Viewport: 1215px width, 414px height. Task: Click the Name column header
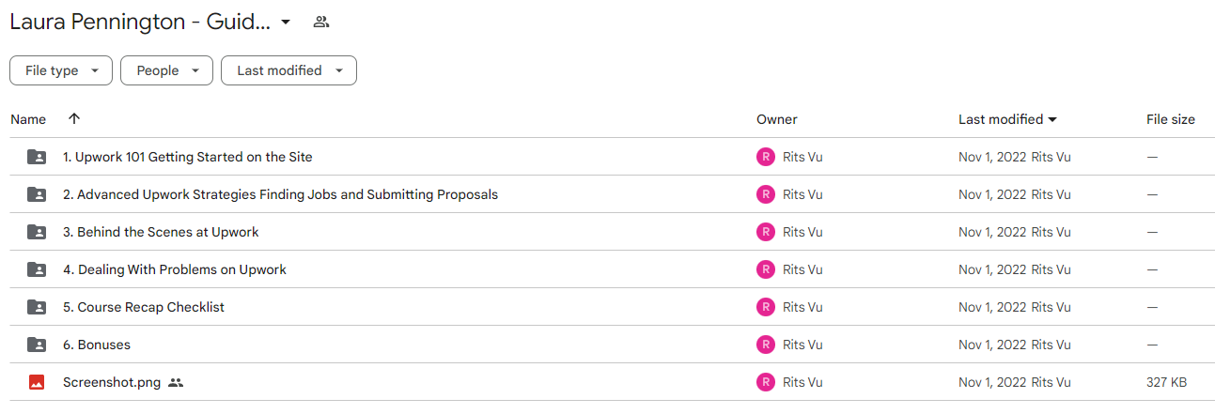tap(28, 119)
